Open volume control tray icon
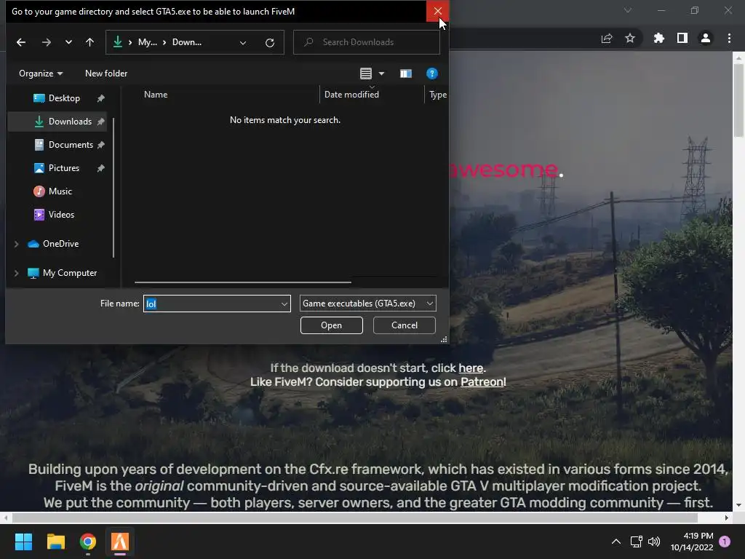Screen dimensions: 745x559 [x=654, y=542]
